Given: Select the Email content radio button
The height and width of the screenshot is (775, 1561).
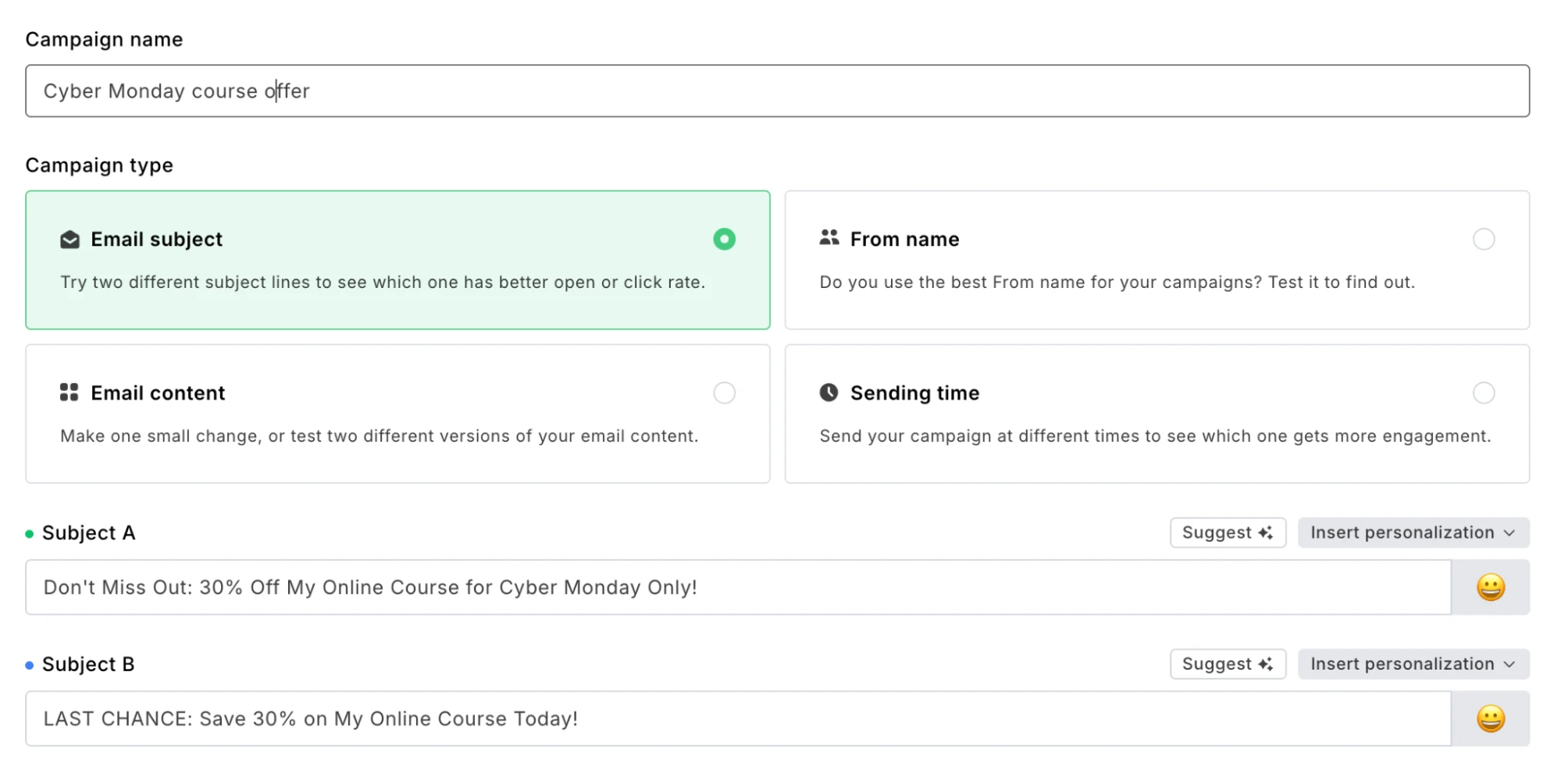Looking at the screenshot, I should click(724, 393).
